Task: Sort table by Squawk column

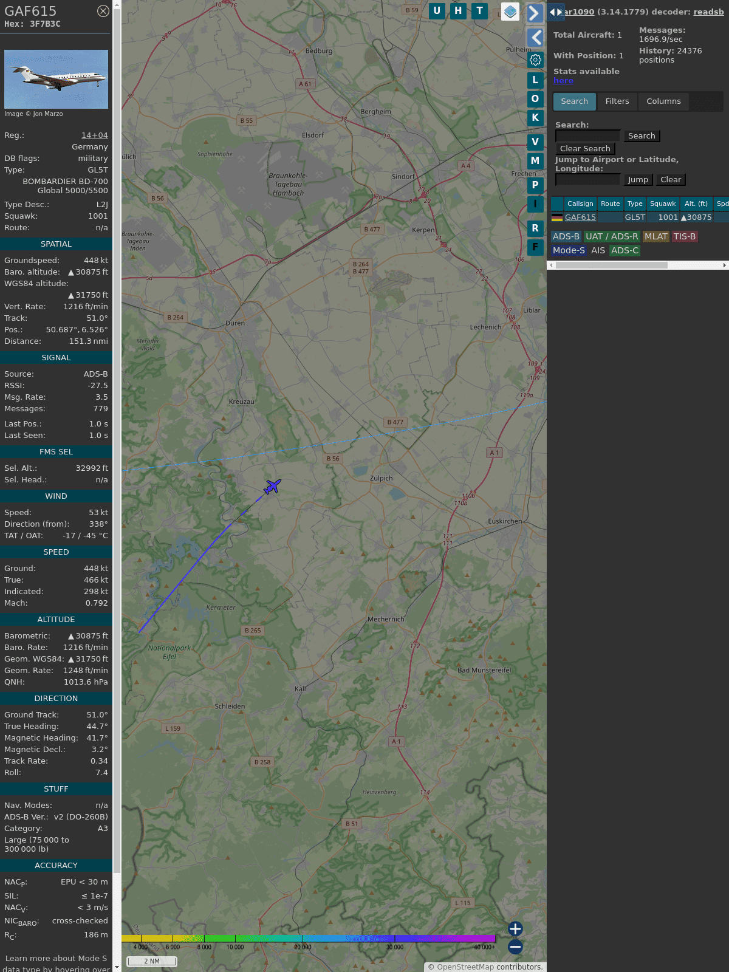Action: point(663,204)
